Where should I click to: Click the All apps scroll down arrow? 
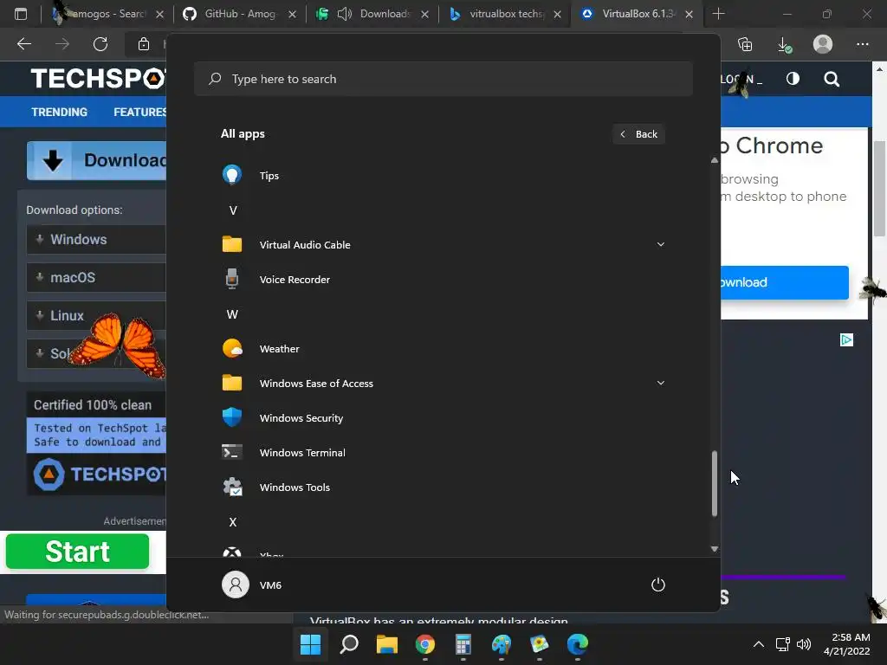point(715,548)
